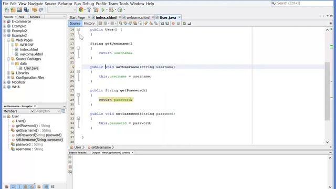The width and height of the screenshot is (336, 189).
Task: Click the Build Project hammer icon
Action: [89, 10]
